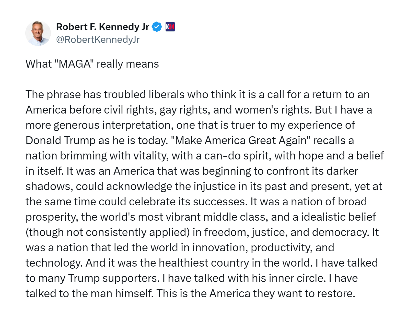Click the blue verified checkmark badge
408x324 pixels.
[x=157, y=27]
